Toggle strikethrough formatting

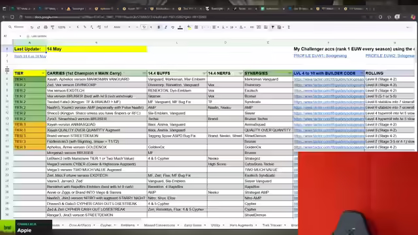tap(172, 27)
